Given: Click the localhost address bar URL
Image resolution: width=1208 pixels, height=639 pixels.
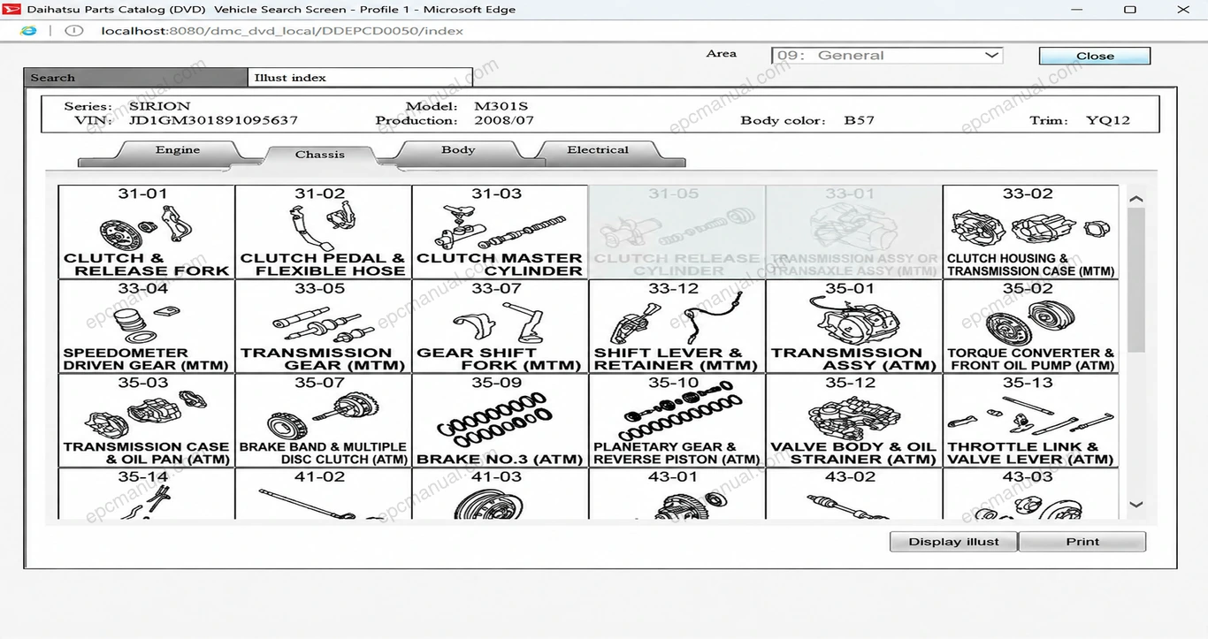Looking at the screenshot, I should click(282, 31).
